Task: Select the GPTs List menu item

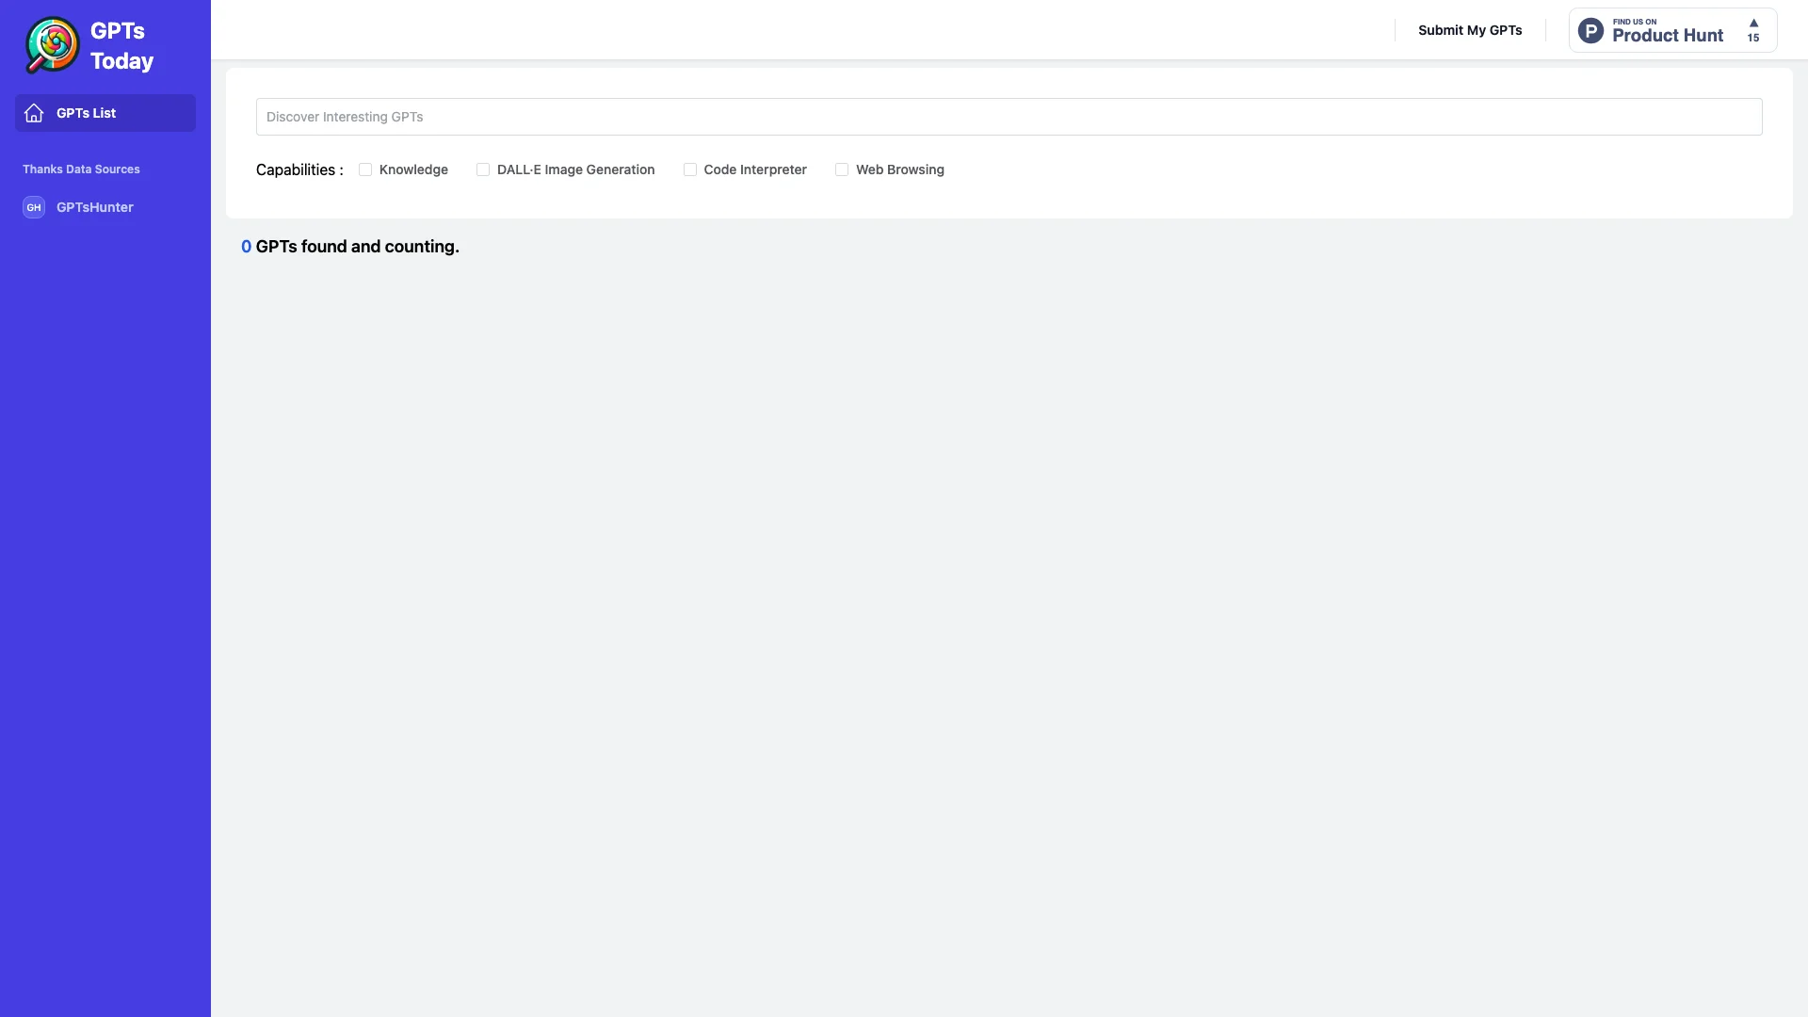Action: (105, 113)
